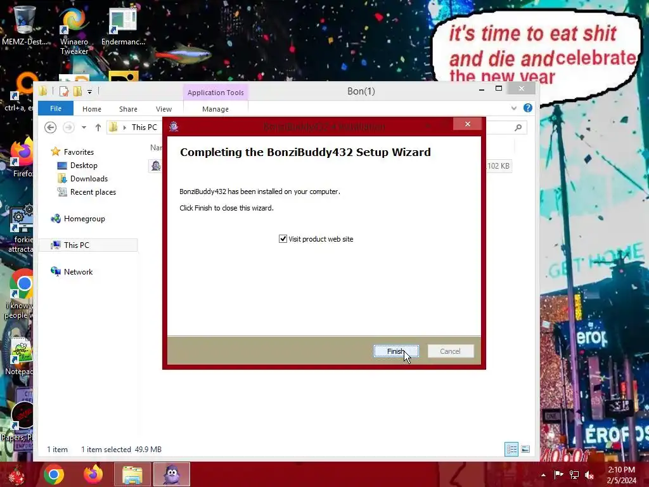Click Finish to close the setup wizard

click(396, 351)
